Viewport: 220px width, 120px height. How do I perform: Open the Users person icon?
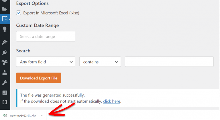click(5, 73)
